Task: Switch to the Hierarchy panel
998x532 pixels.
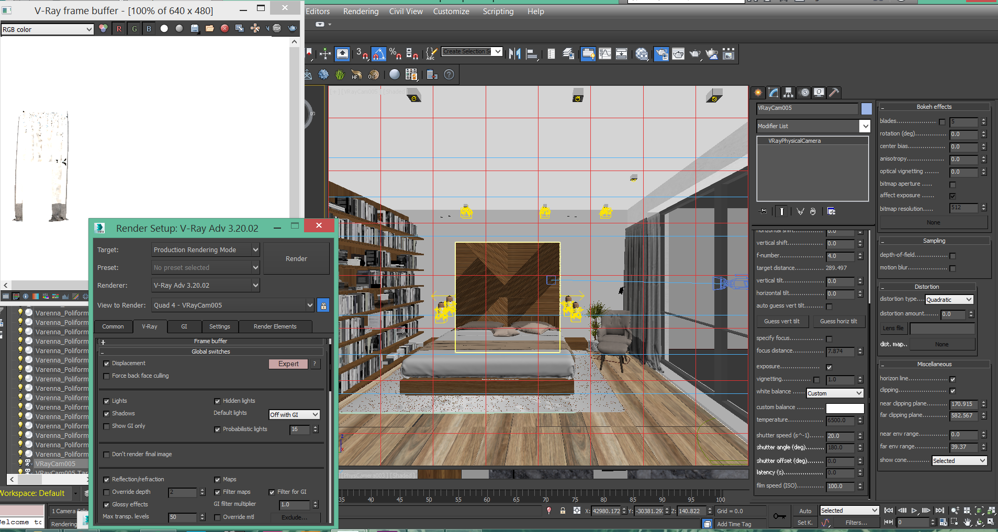Action: 789,93
